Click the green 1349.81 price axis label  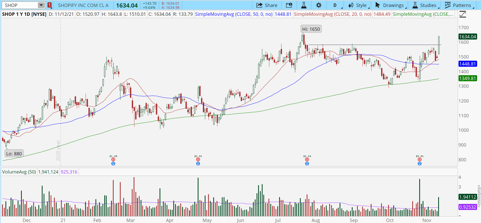(468, 78)
